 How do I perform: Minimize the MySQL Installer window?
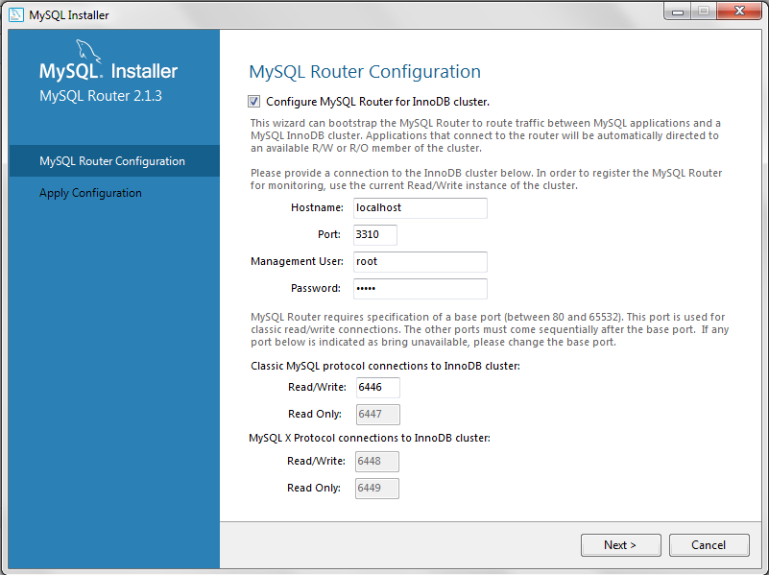click(x=679, y=12)
